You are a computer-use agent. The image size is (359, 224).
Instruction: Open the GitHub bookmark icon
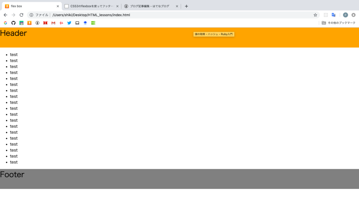click(x=13, y=23)
